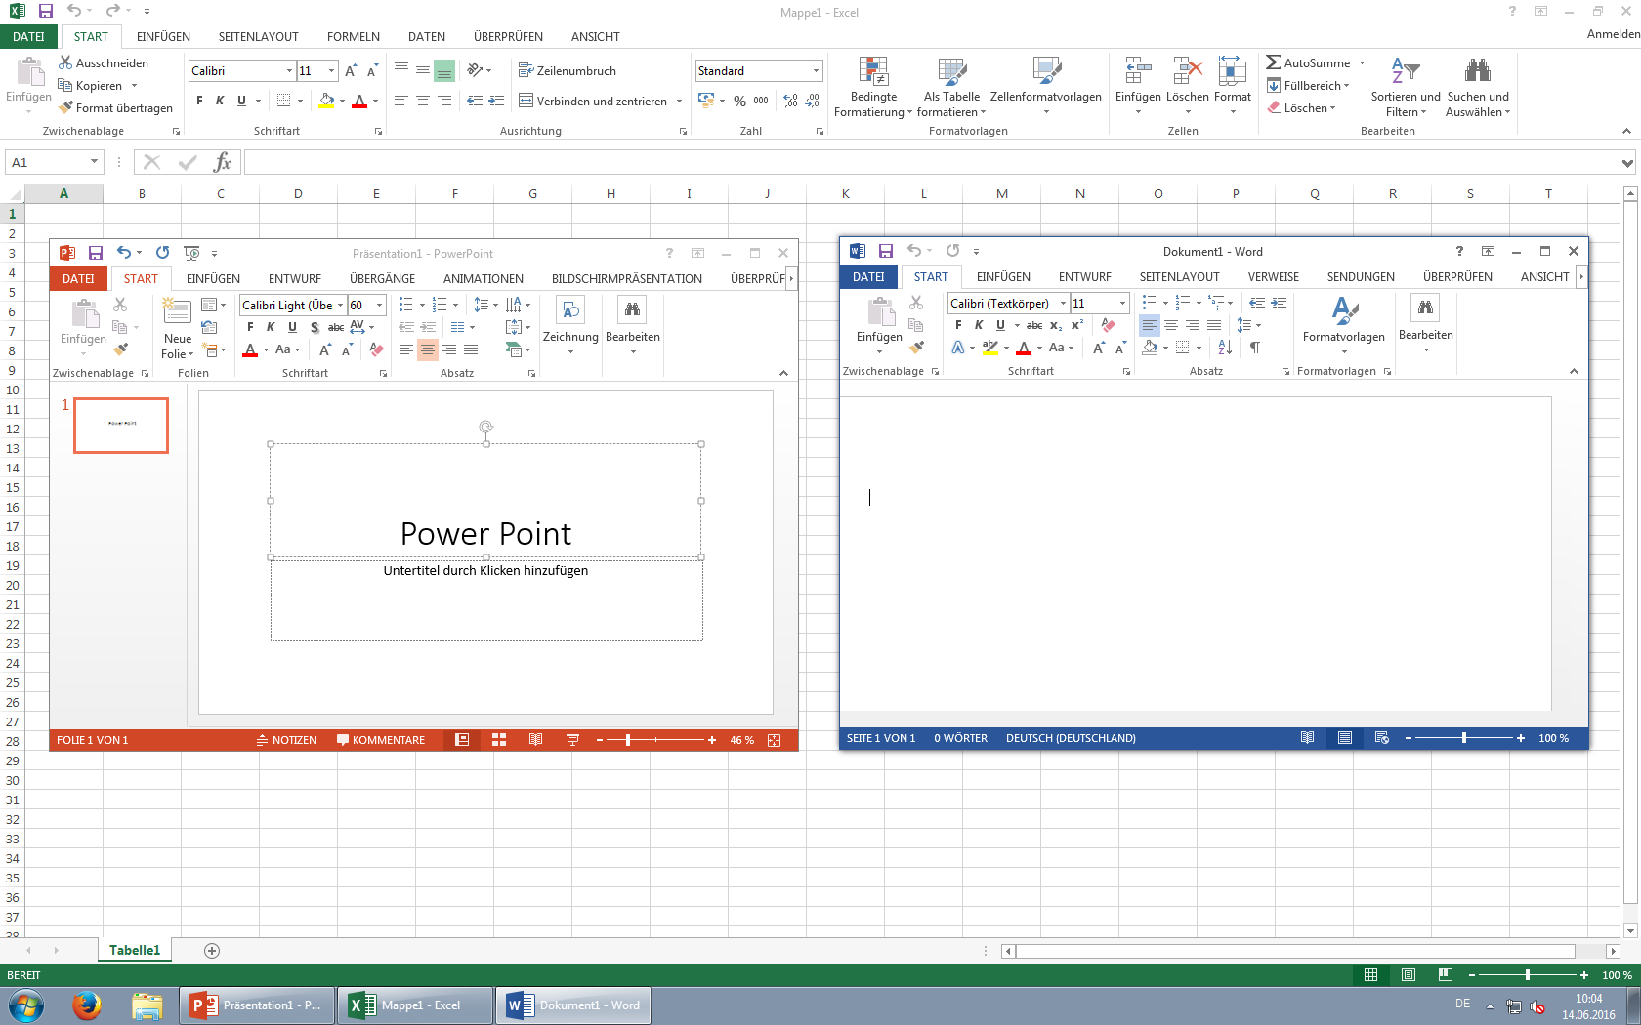
Task: Show paragraph marks in Word
Action: coord(1255,348)
